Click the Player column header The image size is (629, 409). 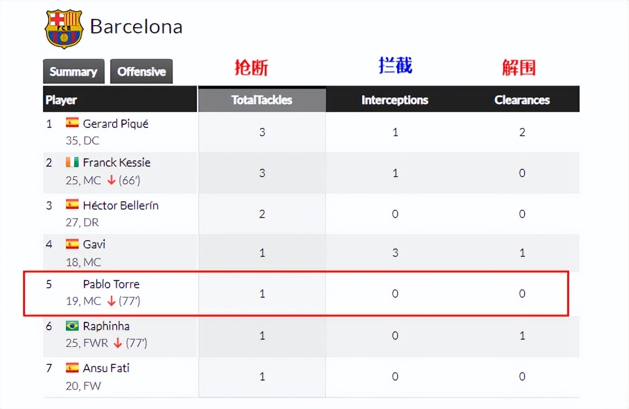click(x=61, y=100)
